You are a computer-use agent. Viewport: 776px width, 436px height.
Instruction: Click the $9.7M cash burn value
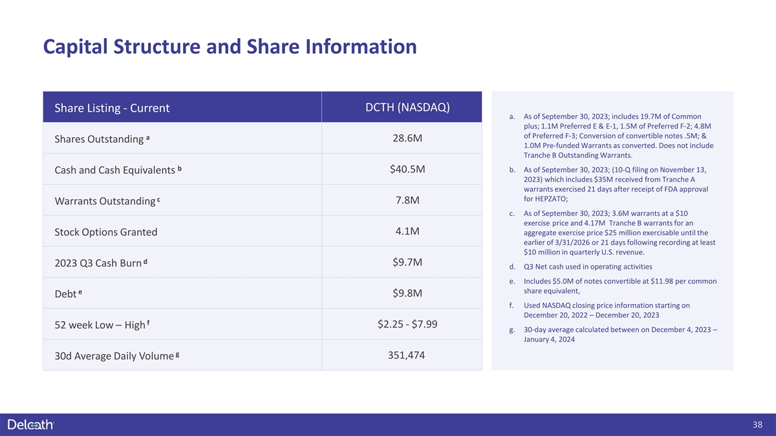point(407,262)
